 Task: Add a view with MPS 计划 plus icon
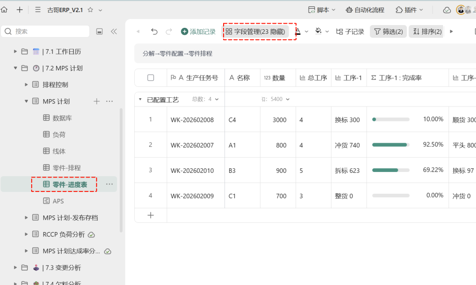pyautogui.click(x=97, y=101)
